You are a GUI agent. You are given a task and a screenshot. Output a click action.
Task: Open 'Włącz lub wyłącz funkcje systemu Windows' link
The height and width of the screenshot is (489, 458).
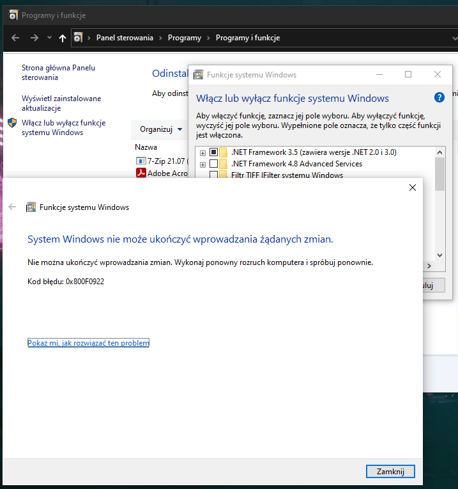pyautogui.click(x=64, y=127)
